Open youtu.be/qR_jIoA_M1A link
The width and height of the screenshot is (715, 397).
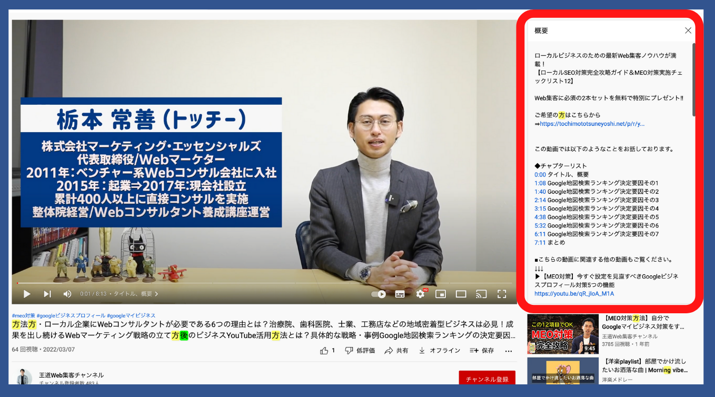(x=574, y=293)
